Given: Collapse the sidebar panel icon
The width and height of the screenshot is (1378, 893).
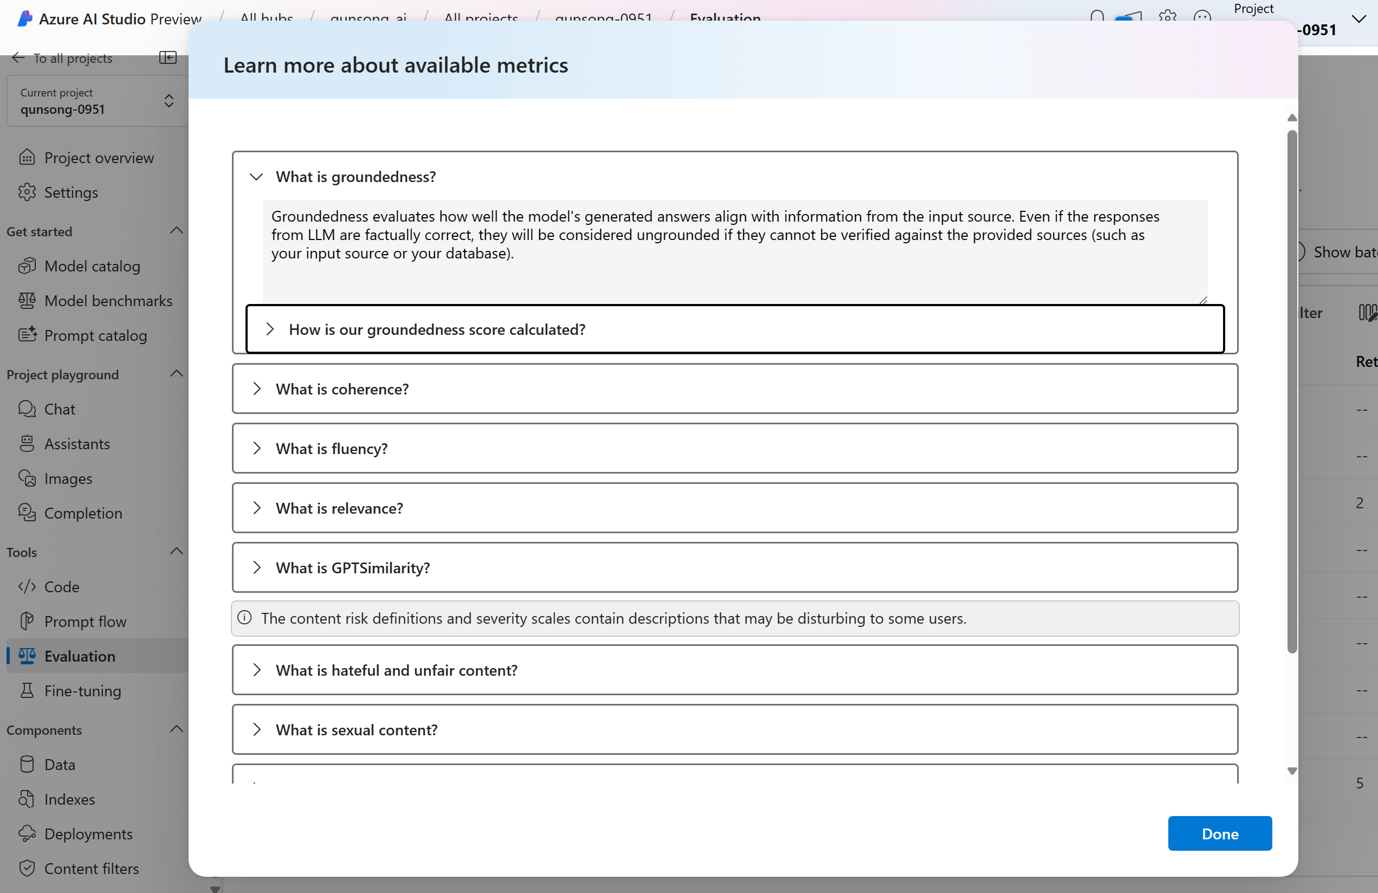Looking at the screenshot, I should point(168,57).
